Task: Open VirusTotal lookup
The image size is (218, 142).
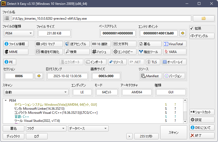Action: (175, 44)
